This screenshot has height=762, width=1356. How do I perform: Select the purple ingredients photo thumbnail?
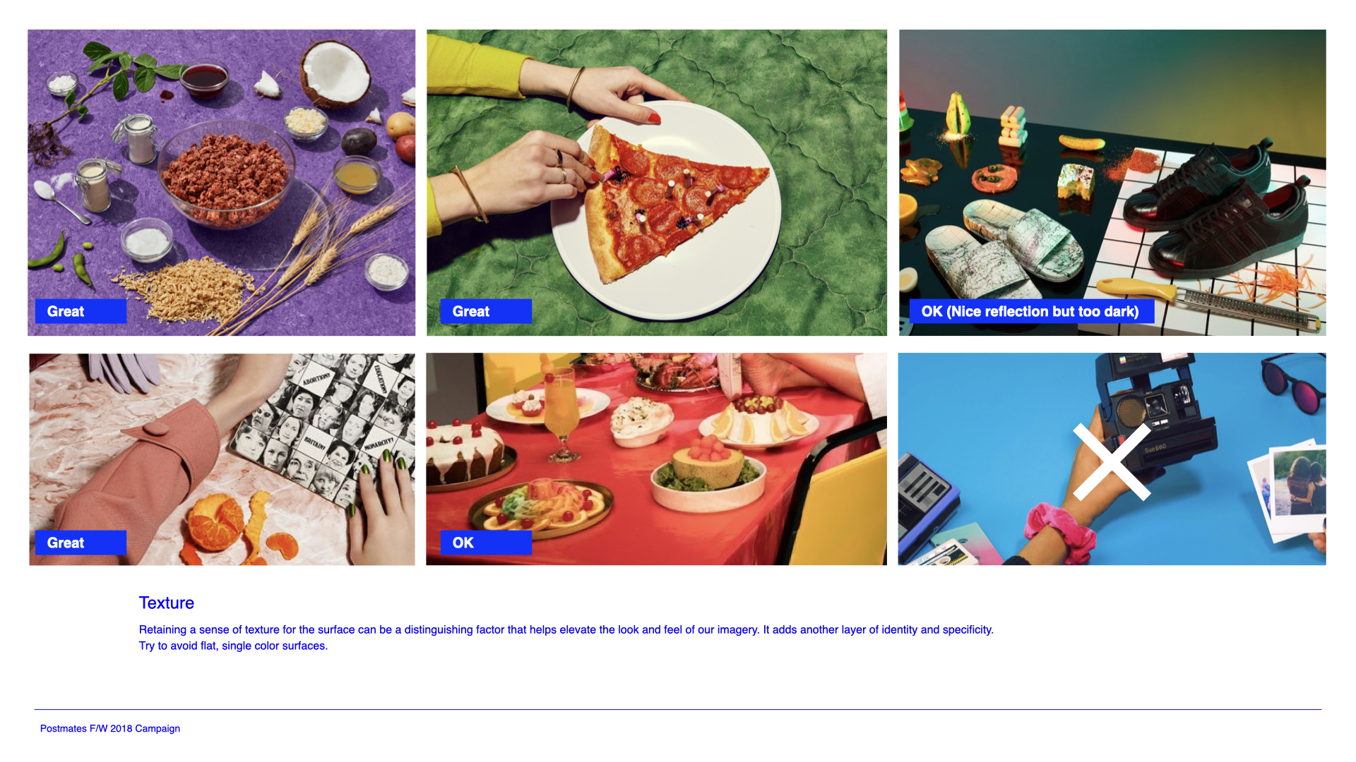pos(222,183)
